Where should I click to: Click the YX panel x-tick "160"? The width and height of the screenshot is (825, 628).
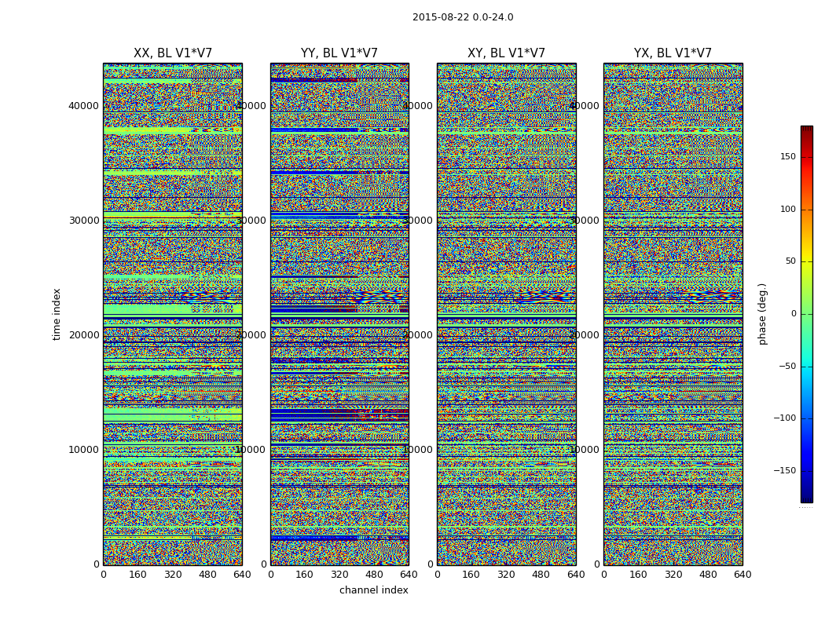638,575
